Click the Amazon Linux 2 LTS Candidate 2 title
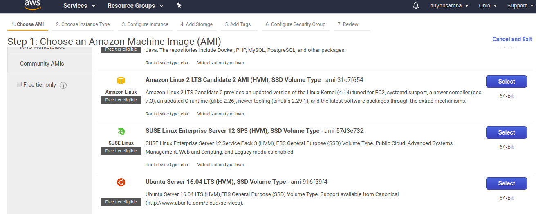Viewport: 536px width, 214px height. click(x=233, y=80)
